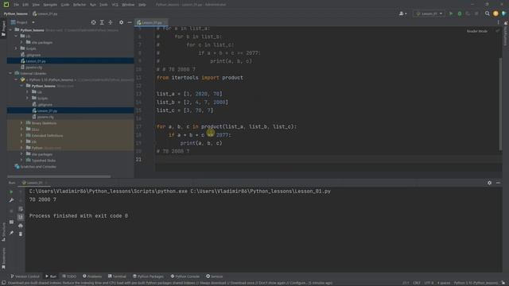
Task: Click the Run button in the top toolbar
Action: [451, 14]
